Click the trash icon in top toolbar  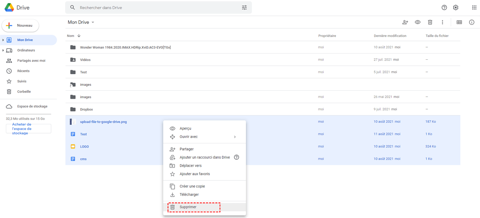(x=430, y=22)
